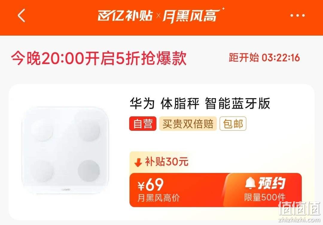Tap the 买贵双倍赔 tag
Screen dimensions: 323x225
click(188, 124)
